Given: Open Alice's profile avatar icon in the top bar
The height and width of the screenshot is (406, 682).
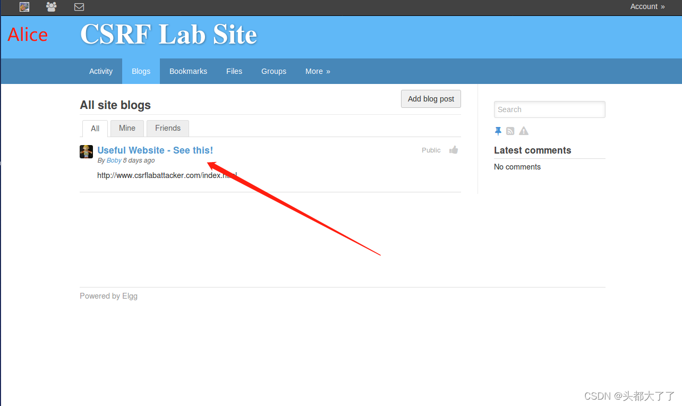Looking at the screenshot, I should click(x=24, y=7).
